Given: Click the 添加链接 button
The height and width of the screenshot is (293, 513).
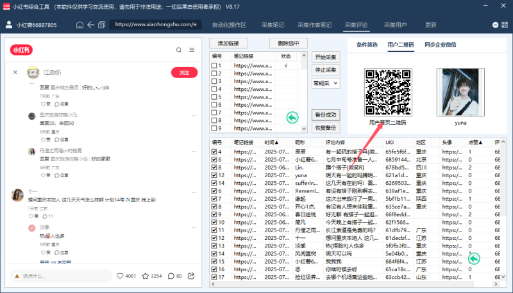Looking at the screenshot, I should [228, 44].
